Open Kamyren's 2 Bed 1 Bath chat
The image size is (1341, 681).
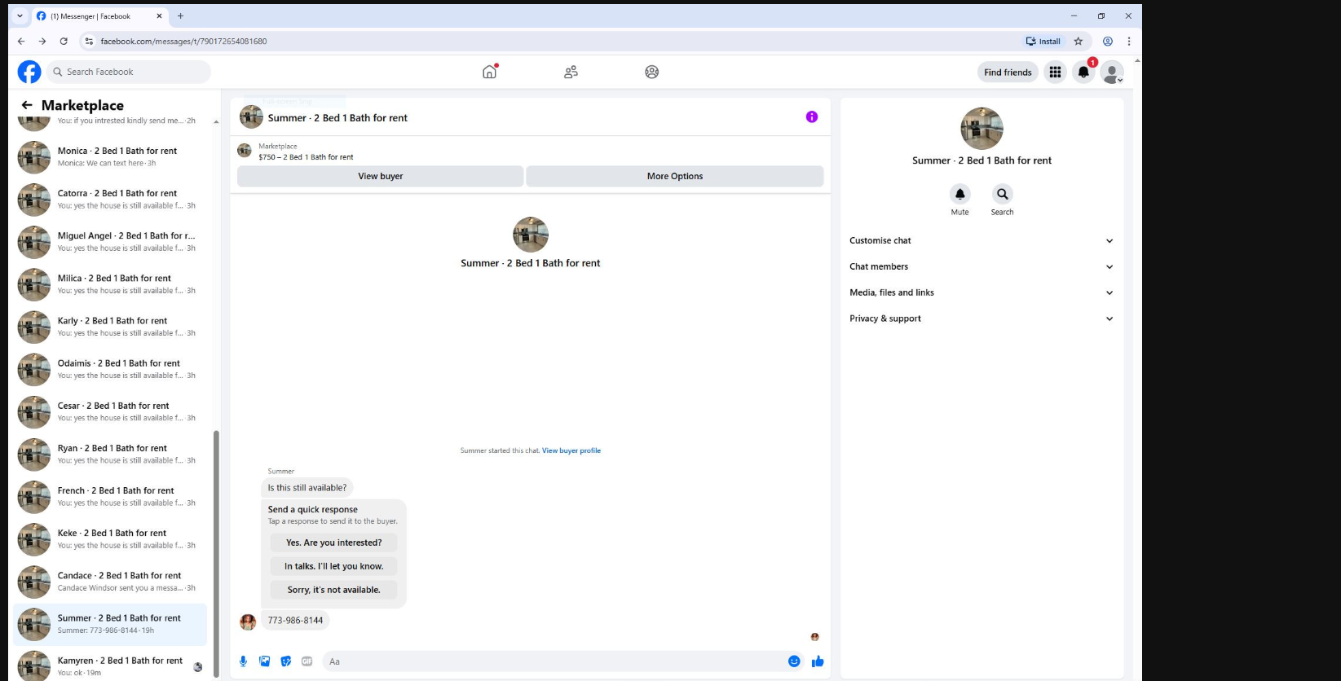[x=110, y=666]
